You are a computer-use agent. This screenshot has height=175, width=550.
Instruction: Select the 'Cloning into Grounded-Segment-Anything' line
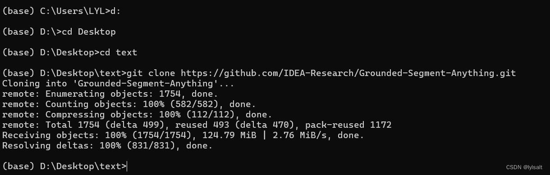[121, 84]
